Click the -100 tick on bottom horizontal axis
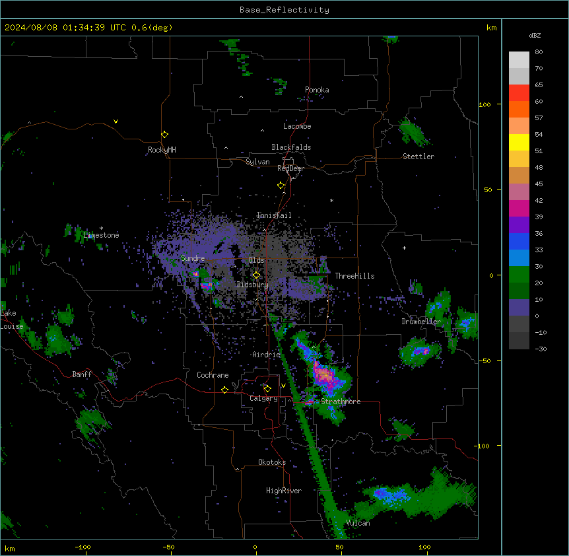This screenshot has width=569, height=556. 83,547
